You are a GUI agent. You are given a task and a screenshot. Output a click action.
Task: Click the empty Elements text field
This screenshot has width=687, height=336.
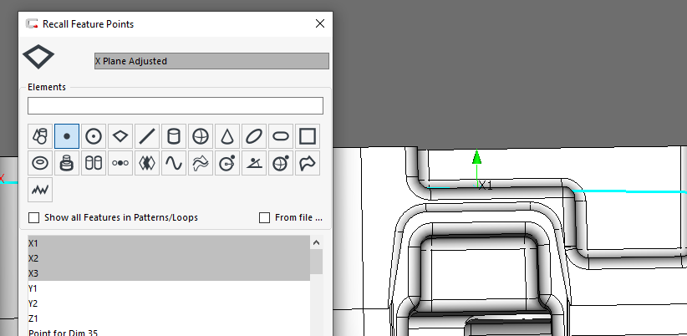(x=176, y=105)
